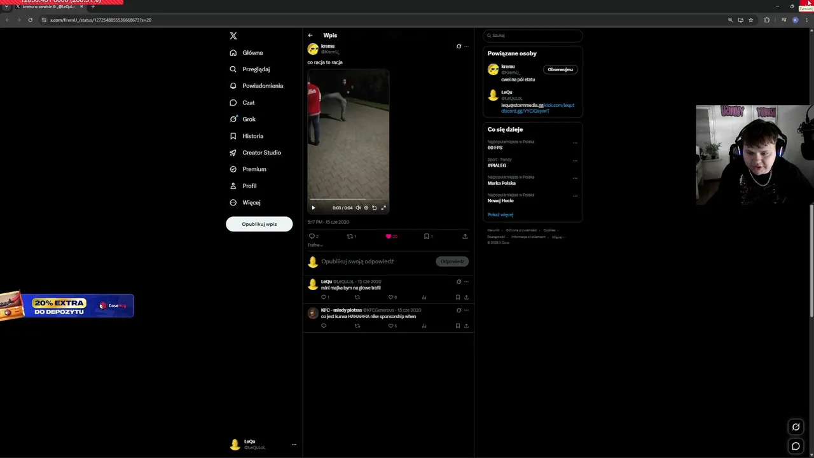The height and width of the screenshot is (458, 814).
Task: Reply to the KFC - młody piotras comment
Action: pyautogui.click(x=324, y=326)
